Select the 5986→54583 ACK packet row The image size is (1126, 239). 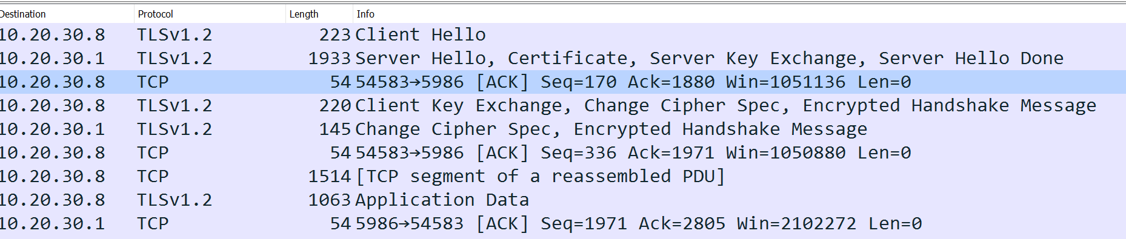click(x=563, y=223)
